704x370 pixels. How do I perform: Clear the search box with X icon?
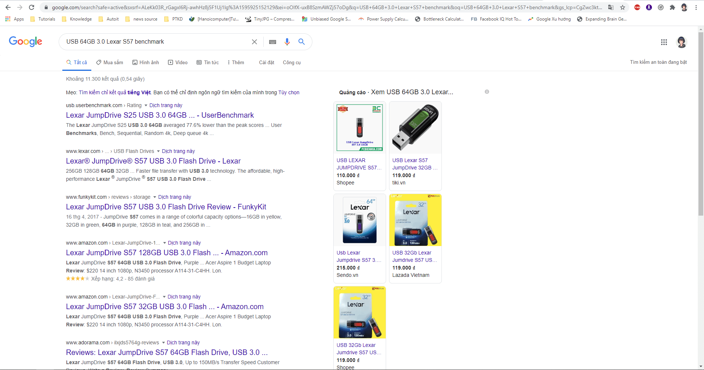coord(254,42)
